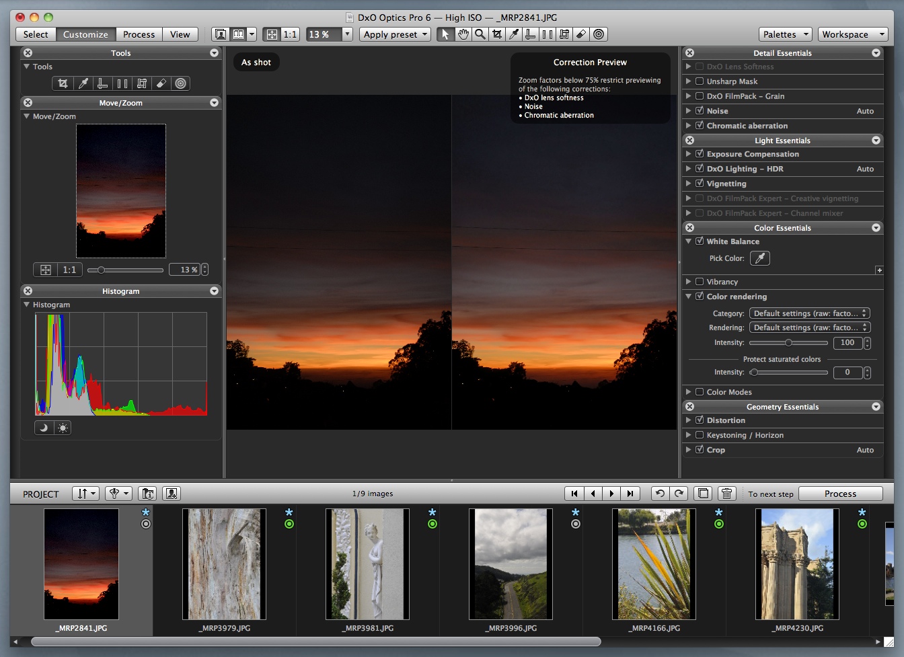Open the Rendering dropdown in Color rendering
The width and height of the screenshot is (904, 657).
[809, 327]
